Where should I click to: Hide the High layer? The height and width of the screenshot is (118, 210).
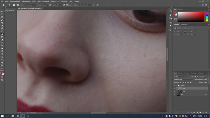[175, 88]
